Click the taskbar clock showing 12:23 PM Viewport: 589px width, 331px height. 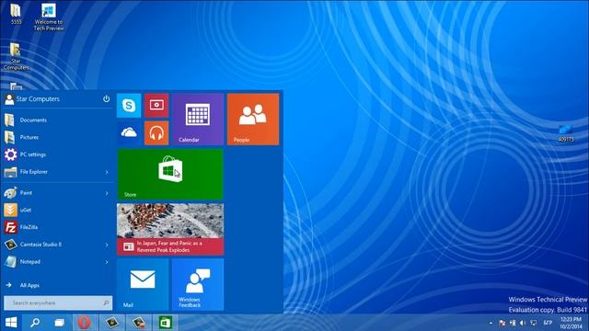[x=571, y=323]
